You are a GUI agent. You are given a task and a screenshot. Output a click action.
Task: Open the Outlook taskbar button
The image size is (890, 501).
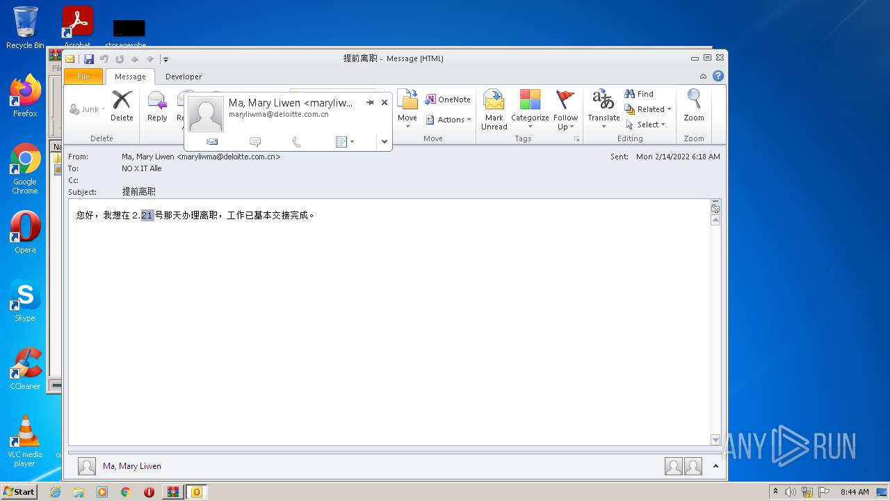tap(196, 492)
